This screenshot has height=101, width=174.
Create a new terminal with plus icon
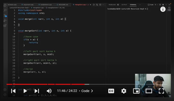155,5
